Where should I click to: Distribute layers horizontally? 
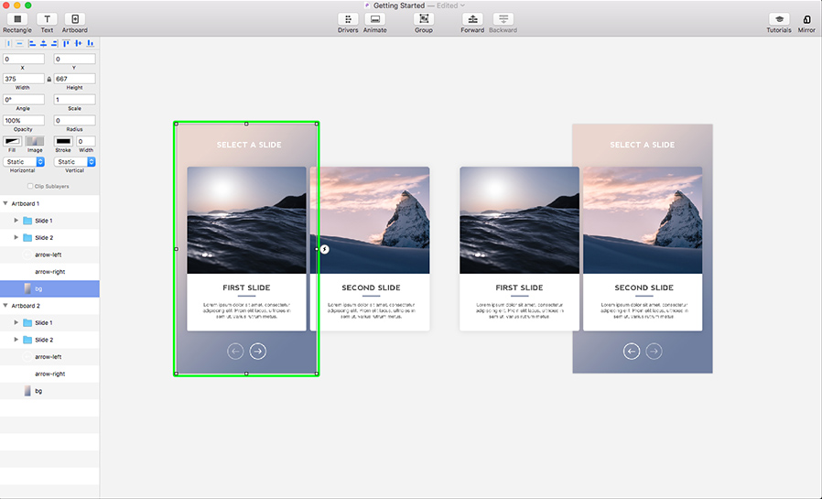[x=8, y=44]
